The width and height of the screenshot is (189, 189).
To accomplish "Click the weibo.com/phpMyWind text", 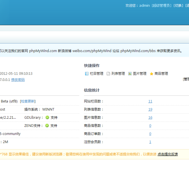I will coord(92,51).
